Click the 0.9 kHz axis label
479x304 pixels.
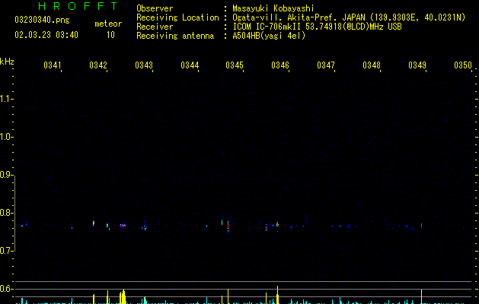(6, 175)
